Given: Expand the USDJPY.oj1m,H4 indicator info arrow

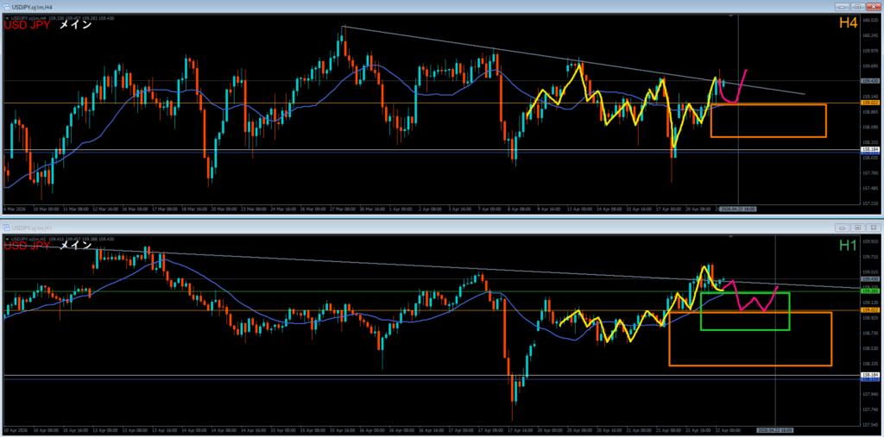Looking at the screenshot, I should click(x=6, y=17).
